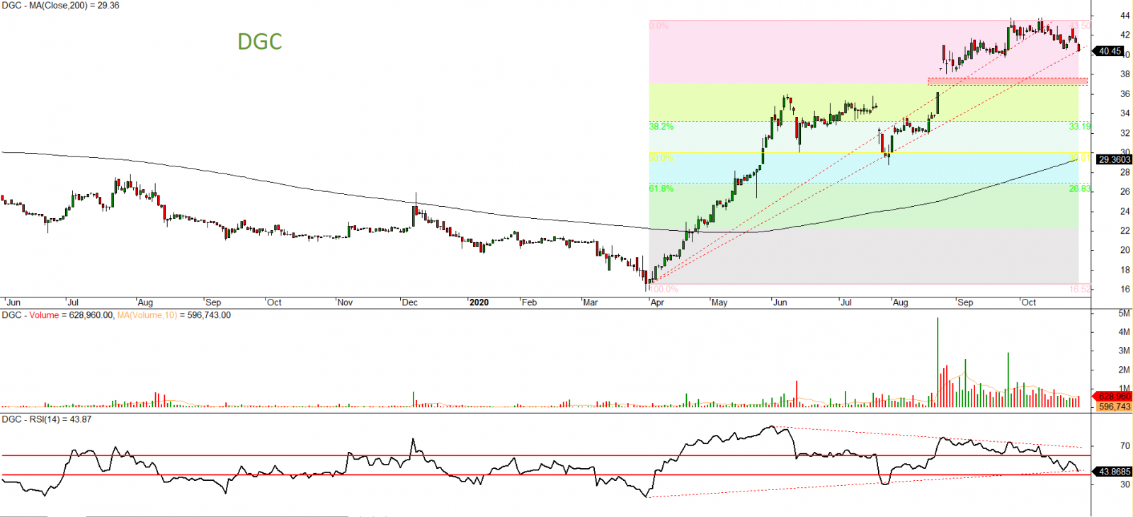
Task: Click the orange '596,743' volume average tag
Action: click(x=1114, y=407)
